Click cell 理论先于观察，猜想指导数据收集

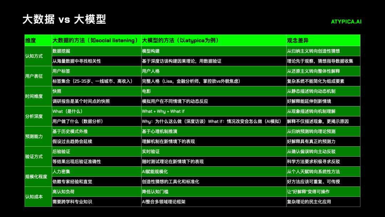[323, 61]
